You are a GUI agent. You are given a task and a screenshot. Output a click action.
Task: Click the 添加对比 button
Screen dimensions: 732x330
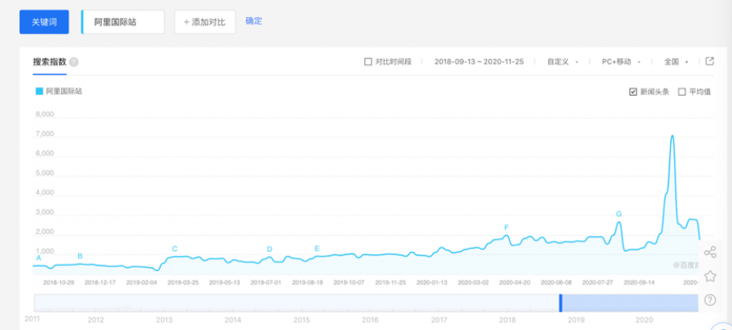[x=205, y=22]
